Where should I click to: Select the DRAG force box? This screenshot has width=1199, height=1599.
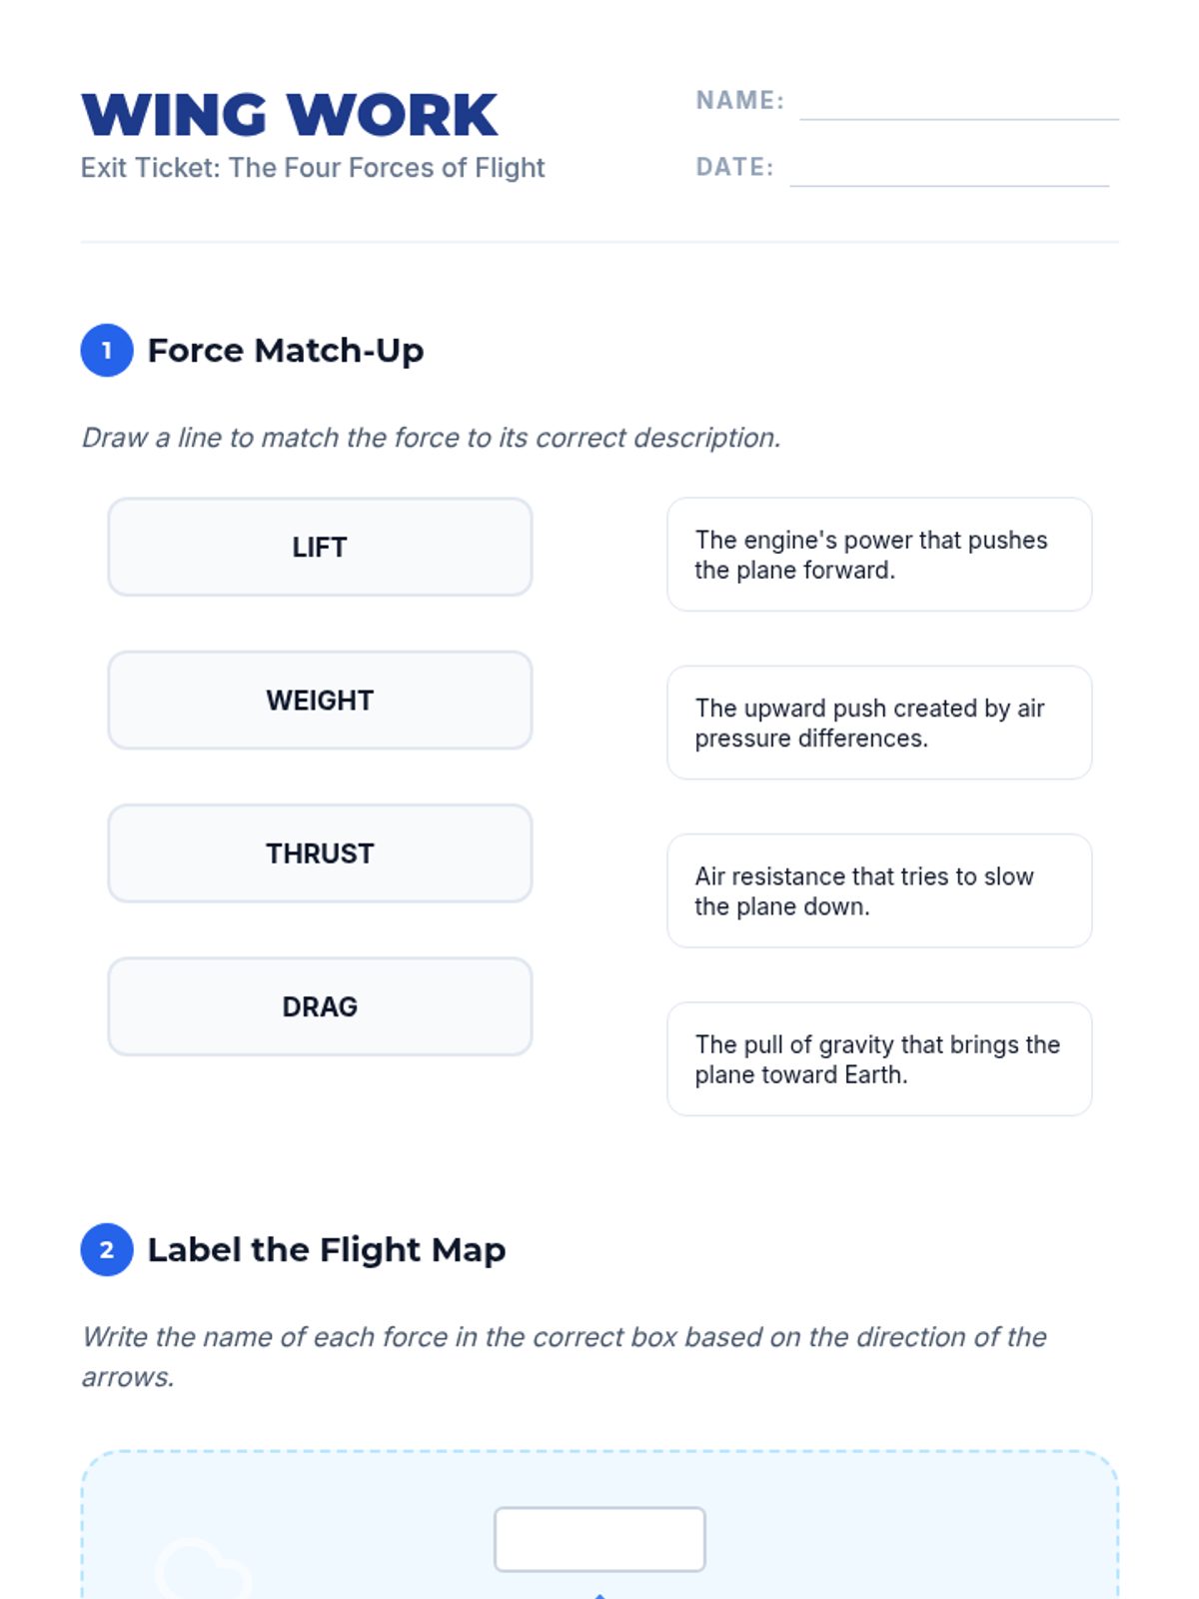click(x=320, y=1006)
